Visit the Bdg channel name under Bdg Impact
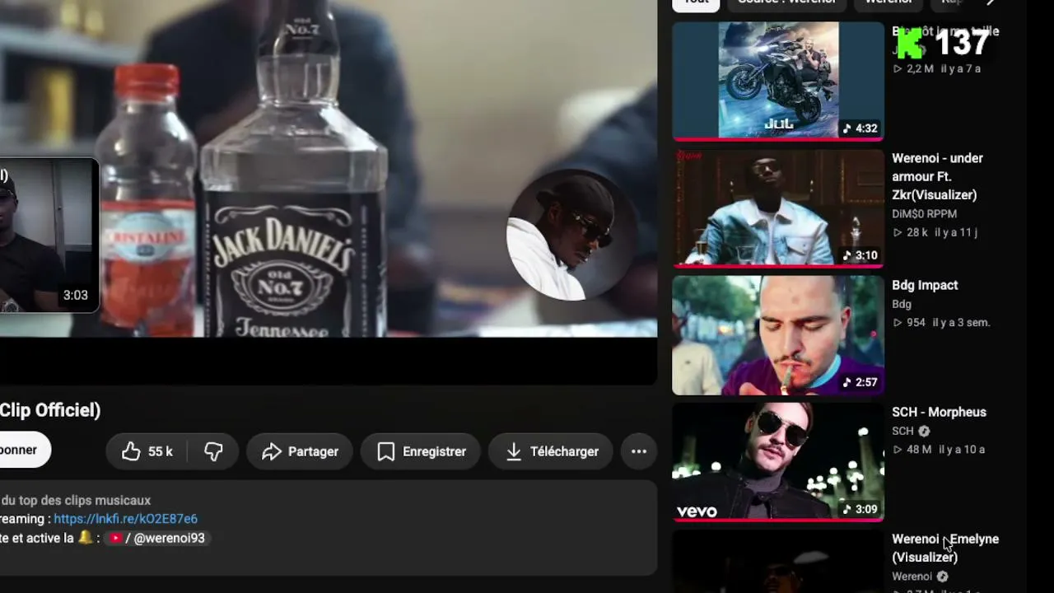Screen dimensions: 1054x593 (x=902, y=304)
